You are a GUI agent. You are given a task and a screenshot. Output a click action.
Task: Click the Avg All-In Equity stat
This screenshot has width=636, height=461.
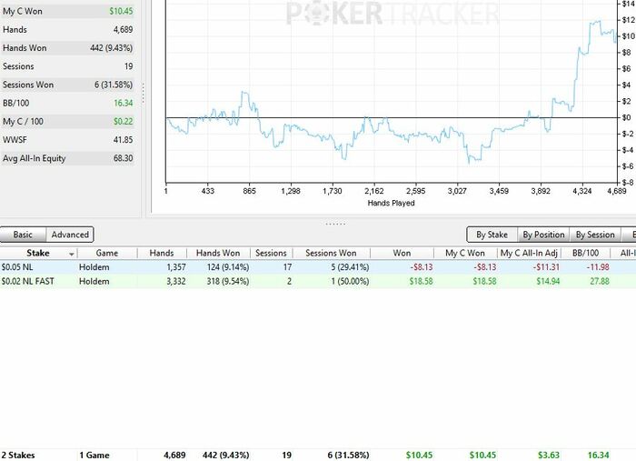click(67, 158)
